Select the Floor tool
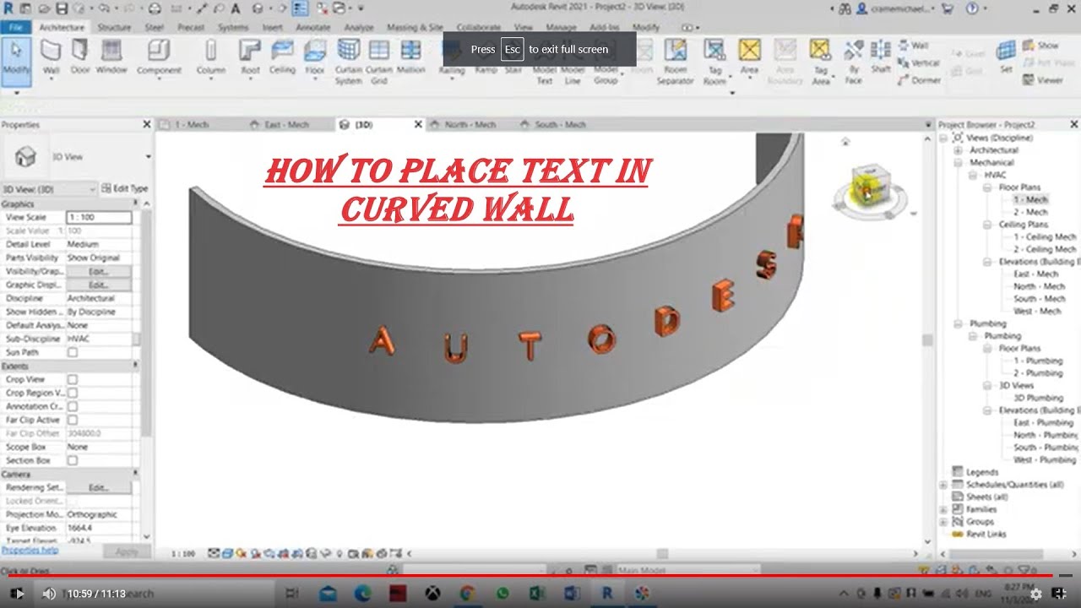The width and height of the screenshot is (1081, 608). [x=315, y=57]
